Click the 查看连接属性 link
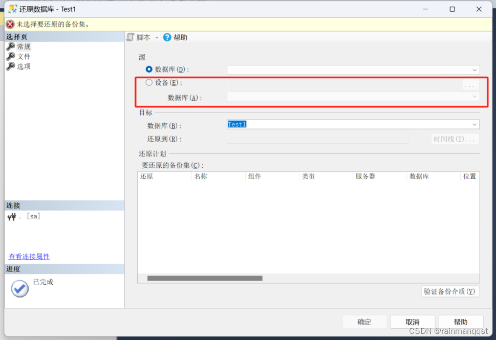 tap(29, 257)
